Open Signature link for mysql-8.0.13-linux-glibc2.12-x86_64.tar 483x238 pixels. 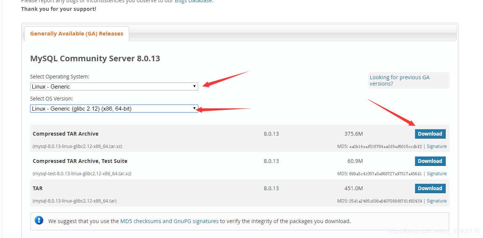pyautogui.click(x=437, y=201)
